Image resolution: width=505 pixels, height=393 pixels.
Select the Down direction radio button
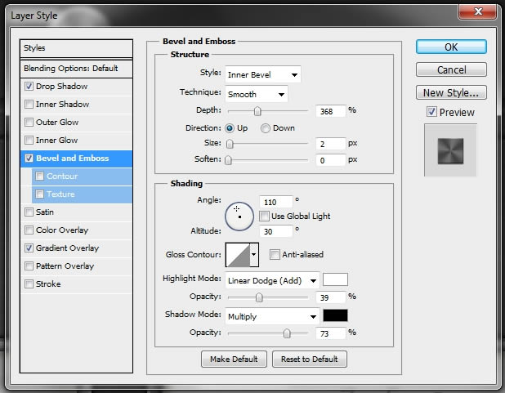(x=266, y=128)
